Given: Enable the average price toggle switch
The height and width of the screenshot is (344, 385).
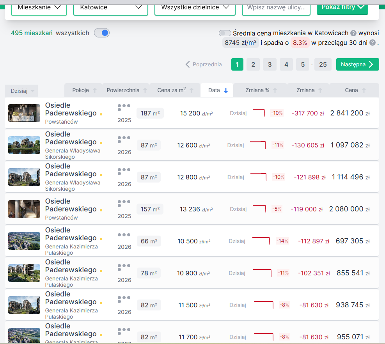Looking at the screenshot, I should tap(225, 33).
